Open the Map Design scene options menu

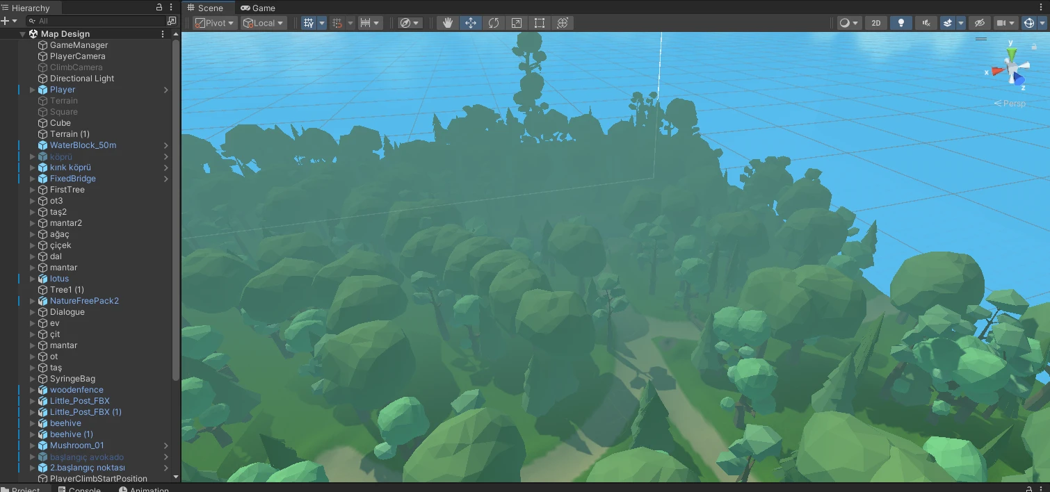(163, 34)
